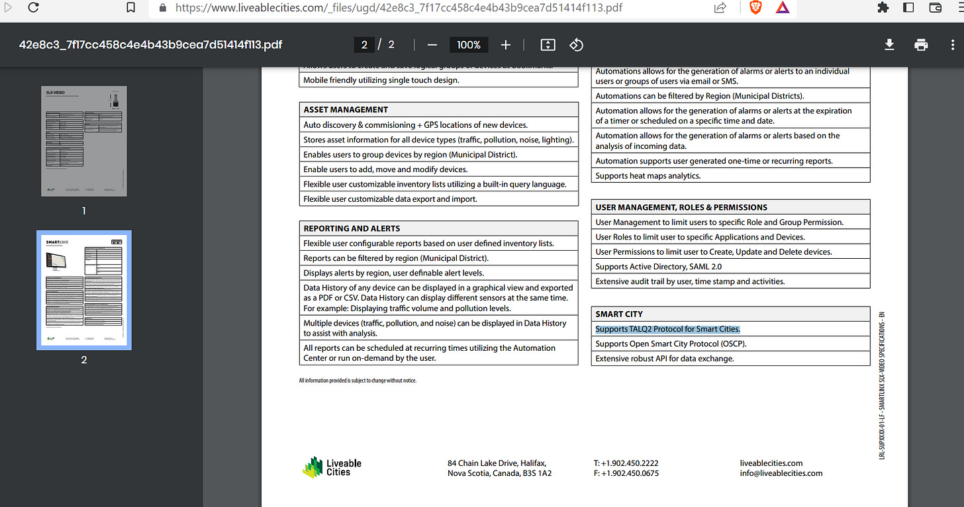Download the PDF file
Screen dimensions: 964x507
pos(889,44)
